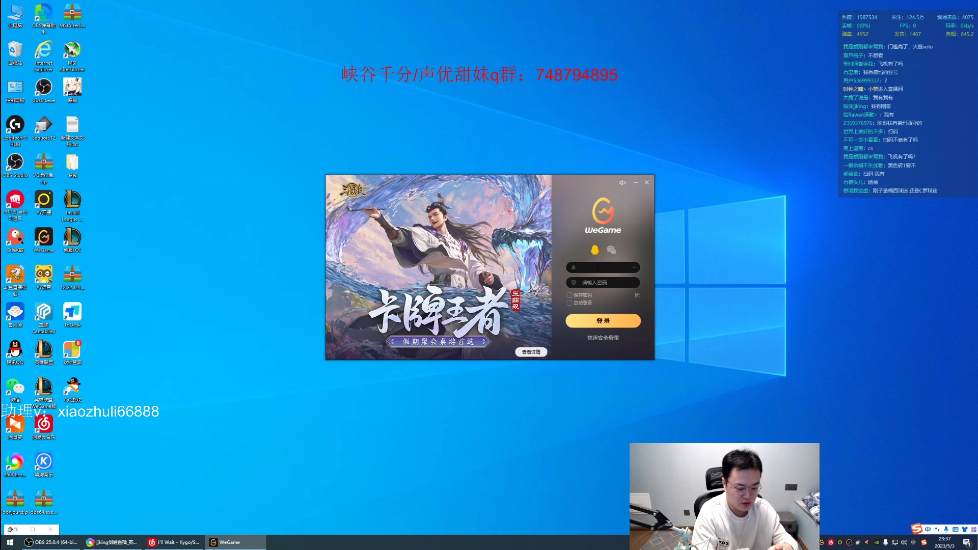Switch to OBS 25.0.4 taskbar item
This screenshot has height=550, width=978.
coord(51,542)
